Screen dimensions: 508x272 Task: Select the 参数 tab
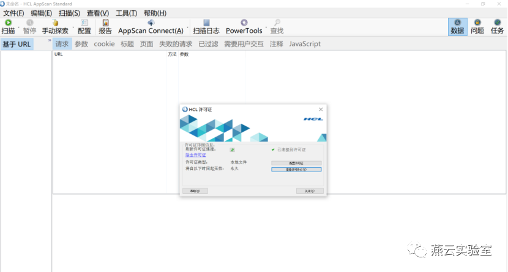tap(81, 44)
